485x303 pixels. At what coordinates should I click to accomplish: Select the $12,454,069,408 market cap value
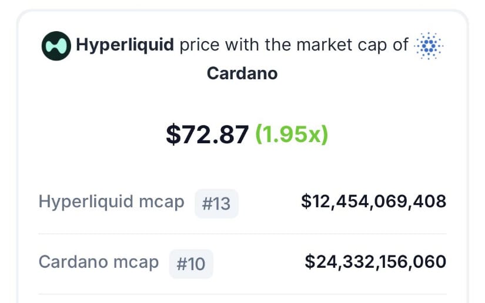(374, 201)
